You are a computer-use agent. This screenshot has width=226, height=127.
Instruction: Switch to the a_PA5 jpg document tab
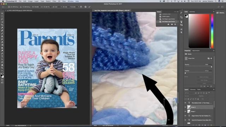tap(20, 11)
